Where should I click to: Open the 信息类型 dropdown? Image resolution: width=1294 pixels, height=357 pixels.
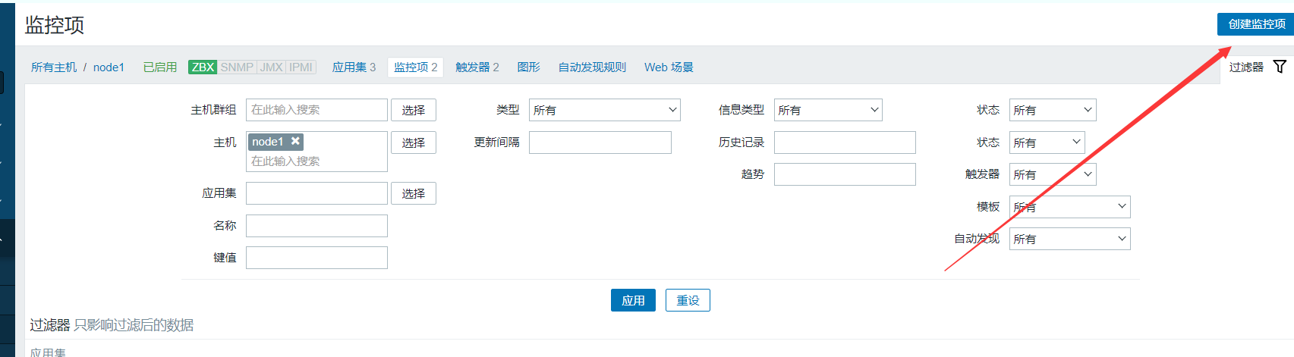pyautogui.click(x=827, y=110)
